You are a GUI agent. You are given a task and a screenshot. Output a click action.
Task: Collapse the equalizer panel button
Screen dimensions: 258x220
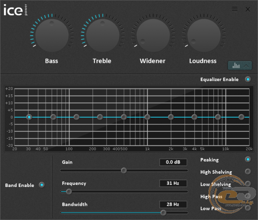click(240, 65)
